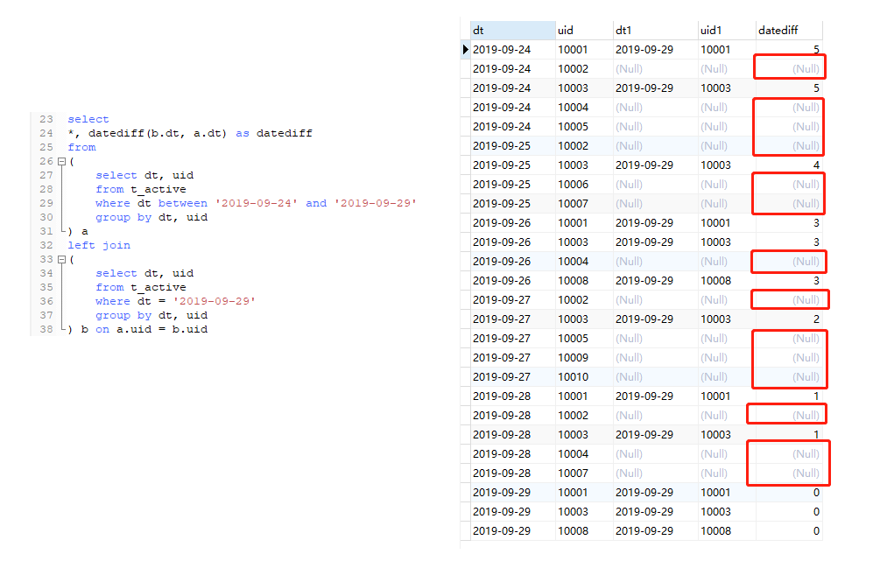Select uid cell 10007 in 2019-09-28 row

[x=584, y=473]
